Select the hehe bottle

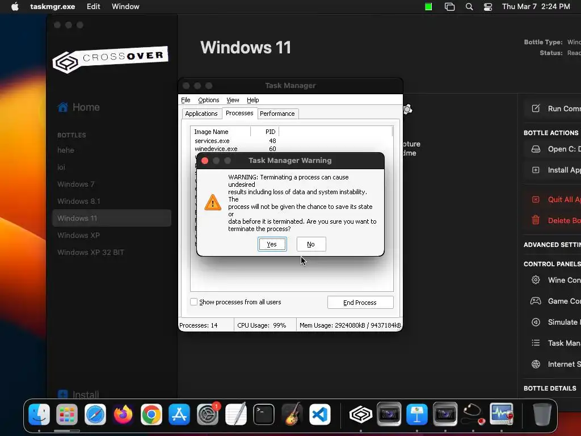click(66, 150)
